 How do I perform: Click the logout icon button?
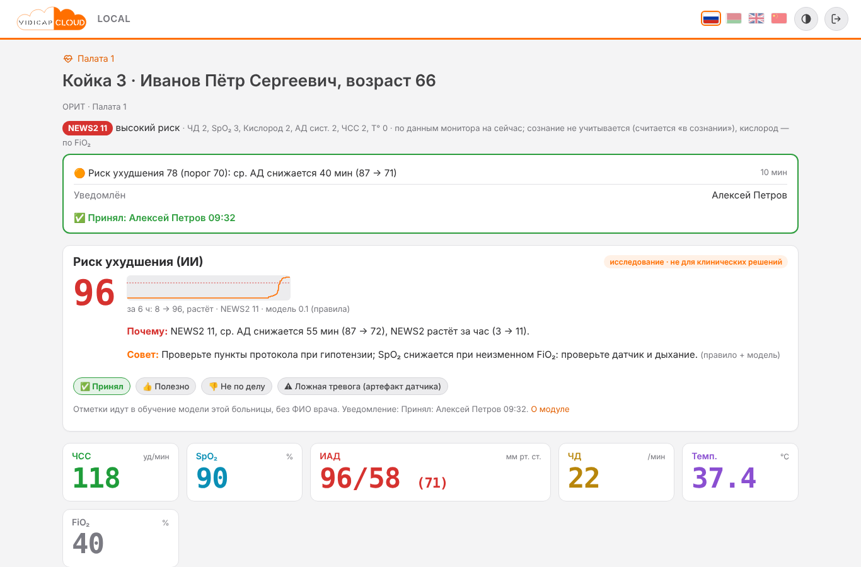(836, 19)
